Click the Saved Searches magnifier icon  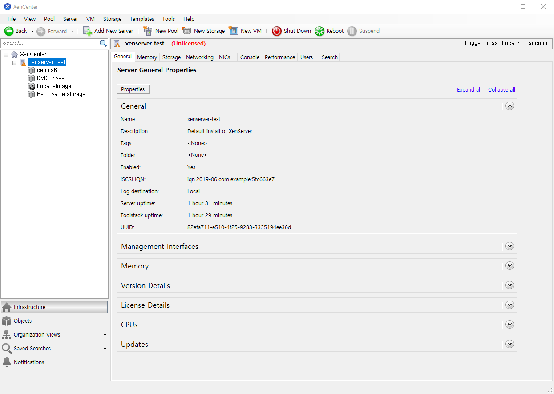pos(7,349)
